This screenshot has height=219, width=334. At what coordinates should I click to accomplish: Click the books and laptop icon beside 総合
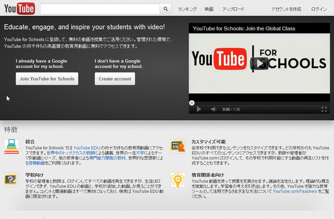11,146
